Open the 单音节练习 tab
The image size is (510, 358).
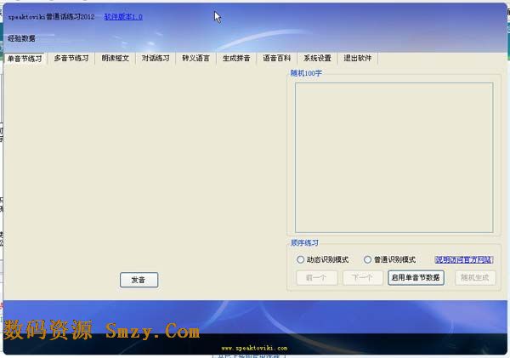[x=25, y=59]
